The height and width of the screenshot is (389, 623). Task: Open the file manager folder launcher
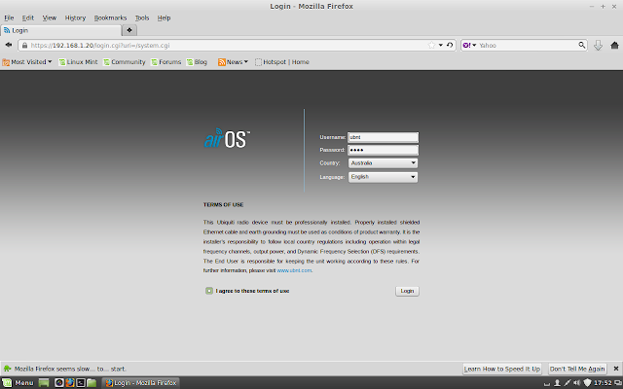pyautogui.click(x=92, y=382)
